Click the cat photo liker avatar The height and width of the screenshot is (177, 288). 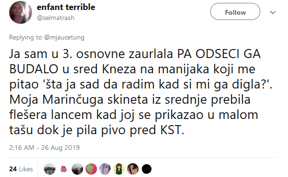point(50,169)
